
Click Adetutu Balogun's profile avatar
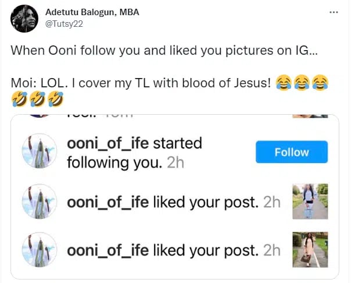point(25,19)
